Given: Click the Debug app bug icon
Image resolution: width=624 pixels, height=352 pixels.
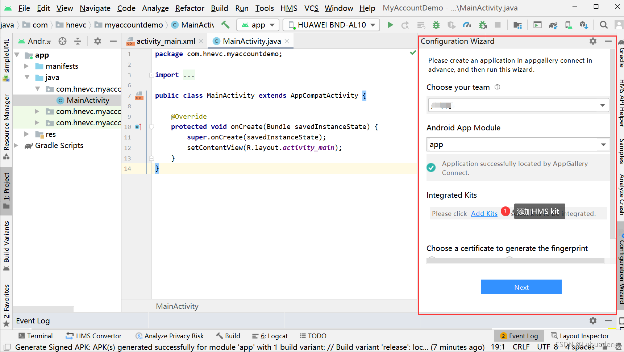Looking at the screenshot, I should click(x=436, y=25).
